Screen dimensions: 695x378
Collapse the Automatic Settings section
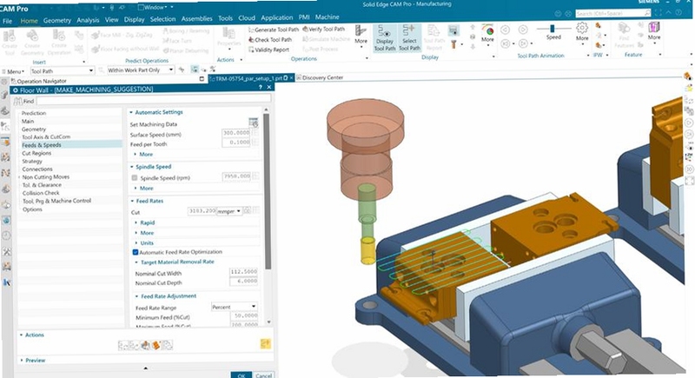click(x=131, y=113)
